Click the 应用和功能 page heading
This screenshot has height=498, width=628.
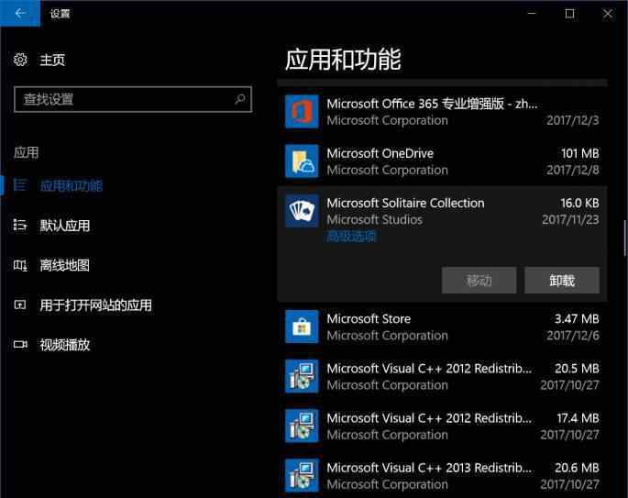343,60
